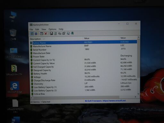Select the コントロールパネル desktop icon

[x=13, y=53]
